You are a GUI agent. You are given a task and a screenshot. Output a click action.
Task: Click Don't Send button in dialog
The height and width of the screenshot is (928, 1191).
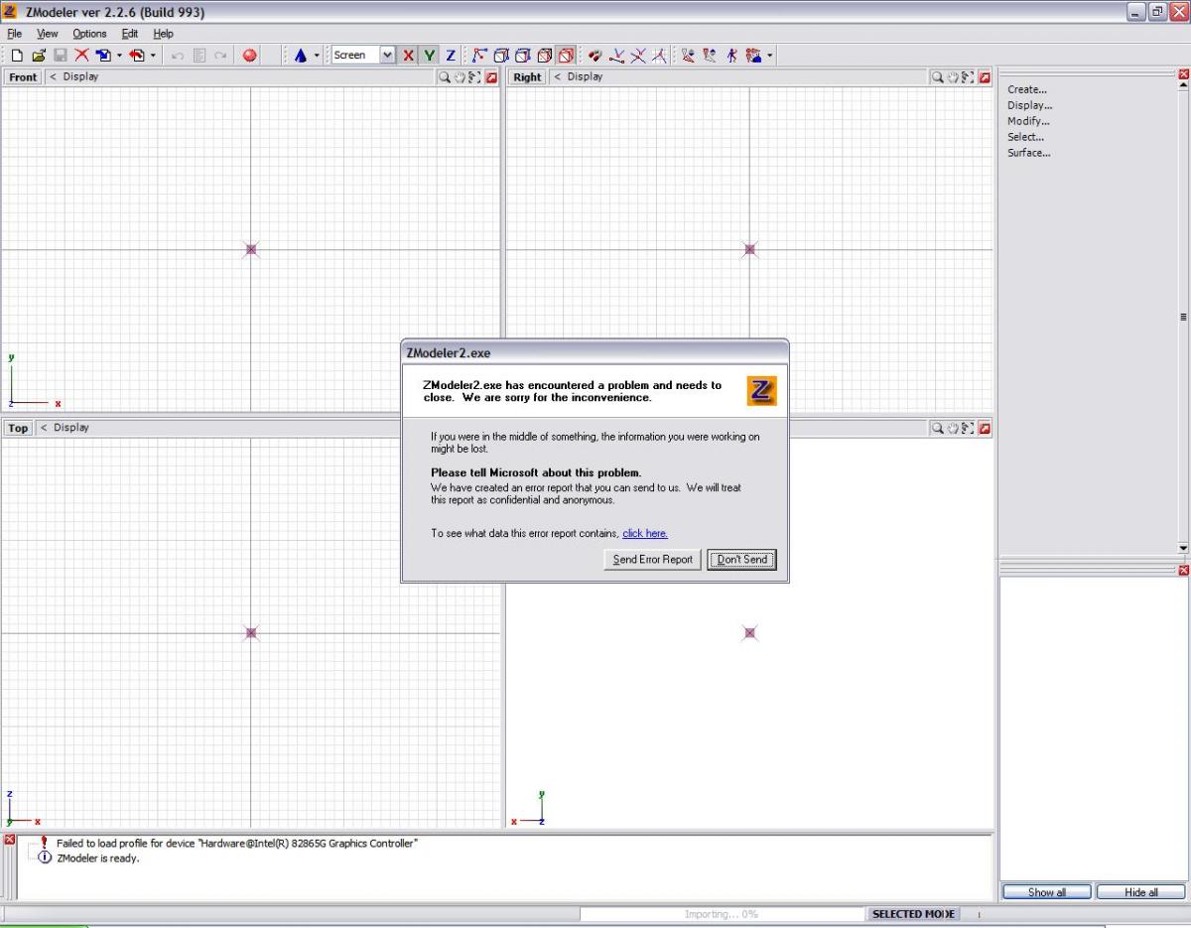tap(741, 560)
